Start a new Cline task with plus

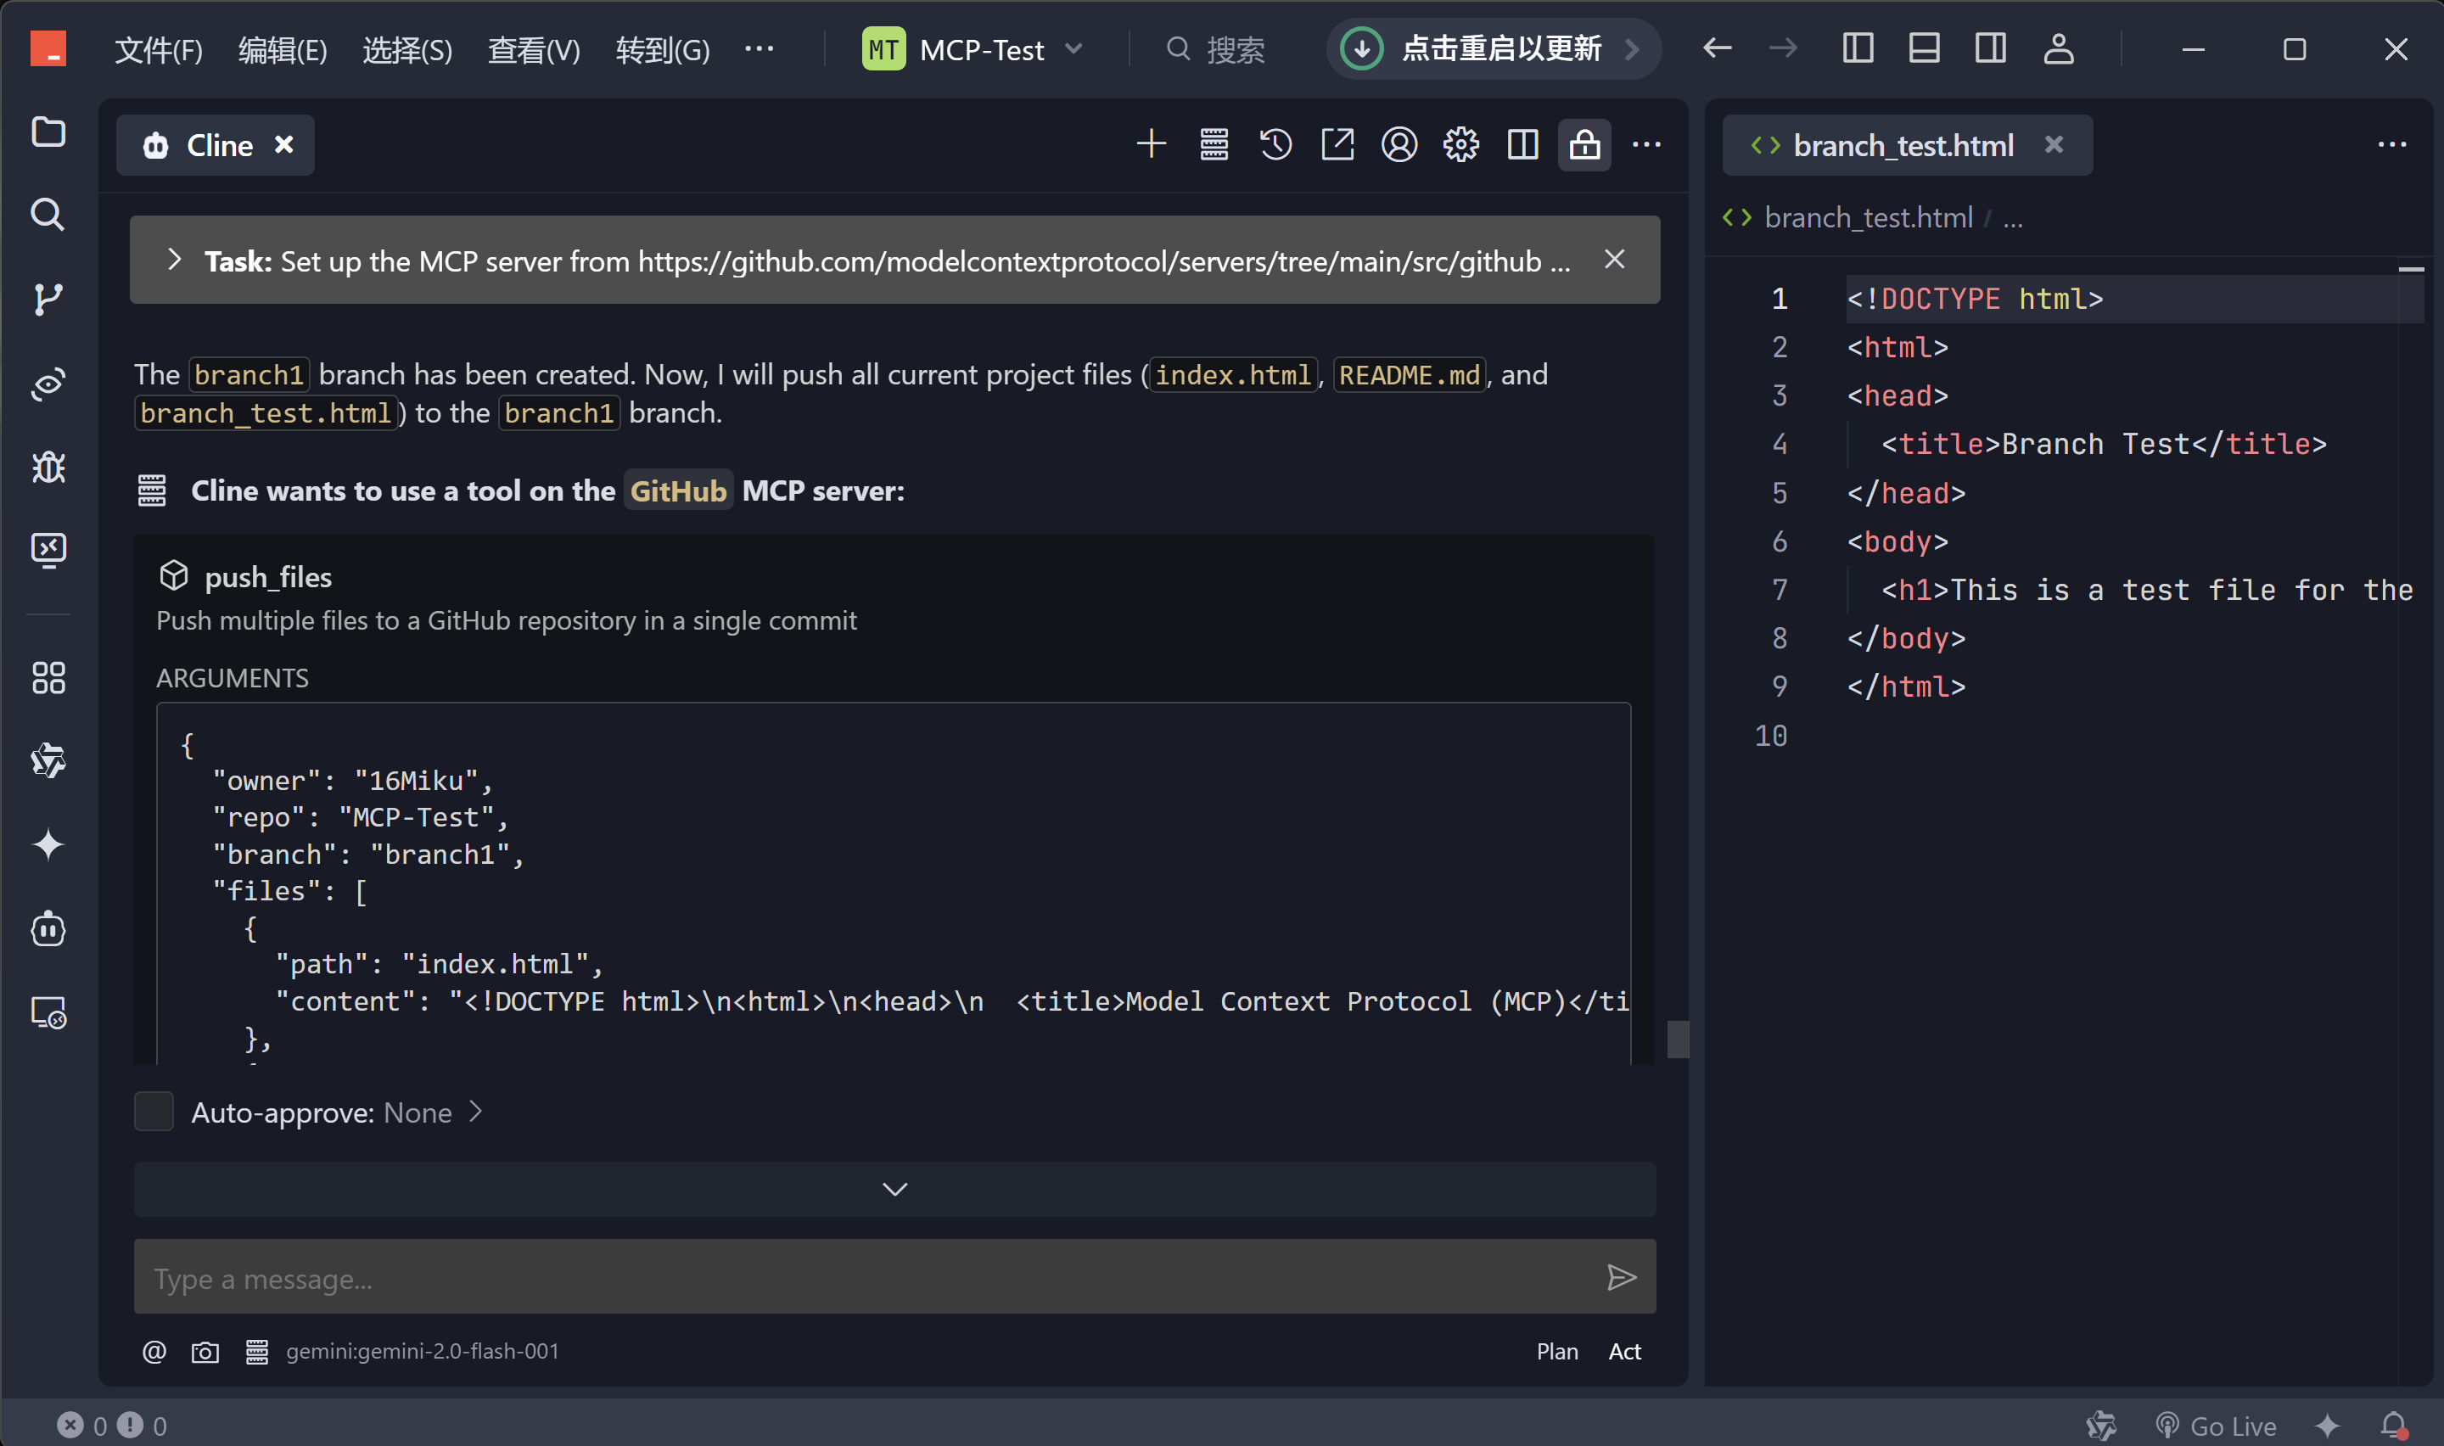tap(1152, 145)
